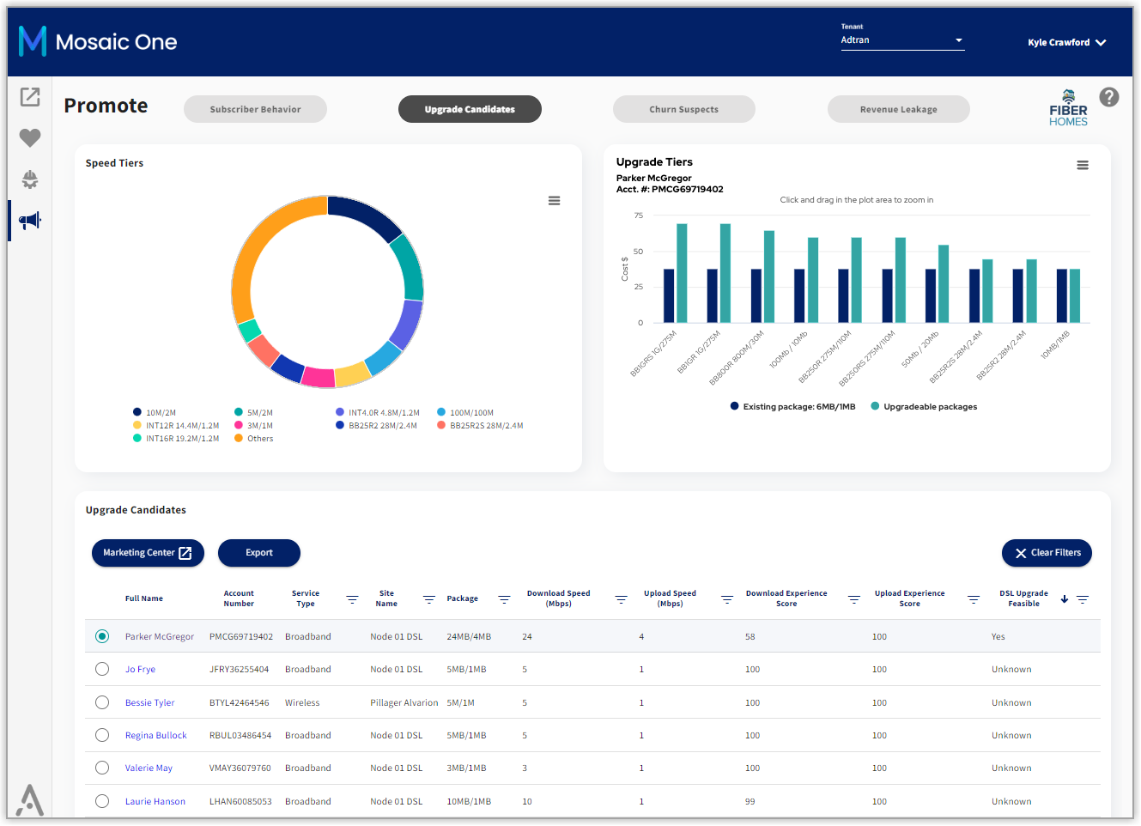Select the megaphone Promote sidebar icon
This screenshot has height=826, width=1141.
(x=30, y=221)
